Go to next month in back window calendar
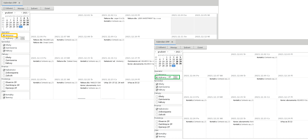The height and width of the screenshot is (139, 308). tap(15, 13)
